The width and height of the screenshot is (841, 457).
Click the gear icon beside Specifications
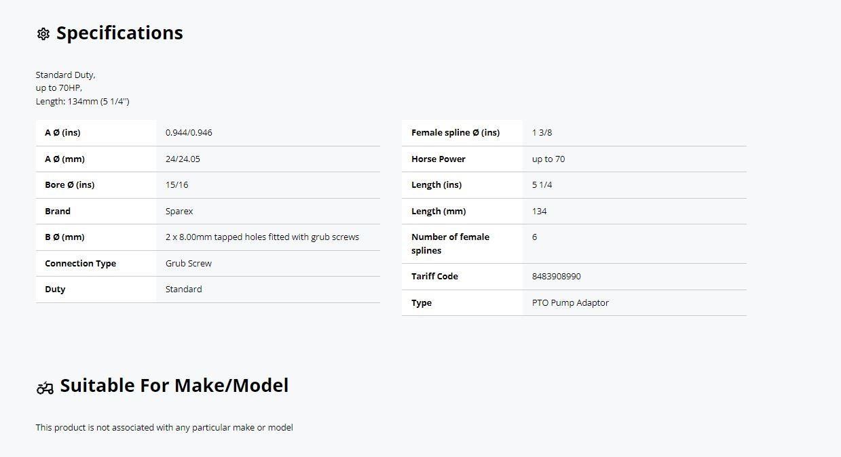pyautogui.click(x=43, y=34)
